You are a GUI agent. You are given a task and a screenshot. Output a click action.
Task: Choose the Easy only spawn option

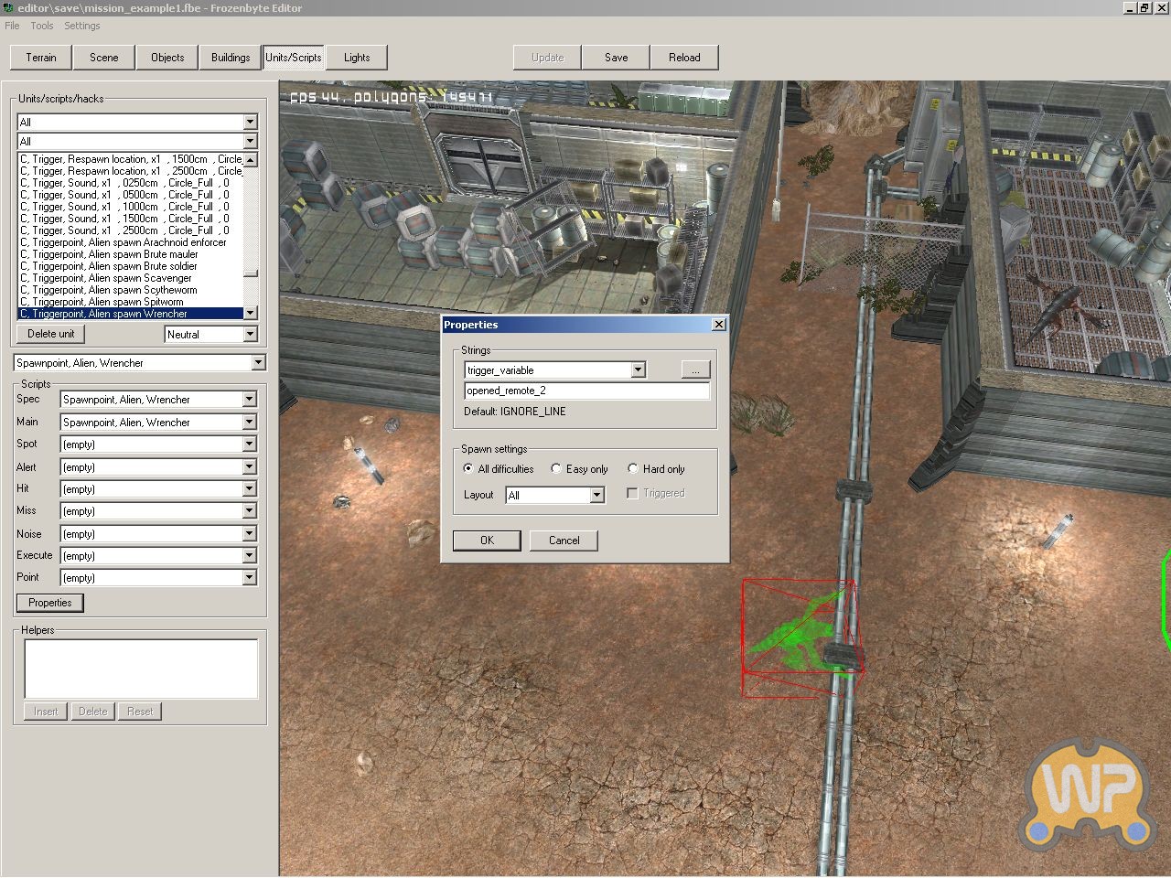click(x=556, y=468)
